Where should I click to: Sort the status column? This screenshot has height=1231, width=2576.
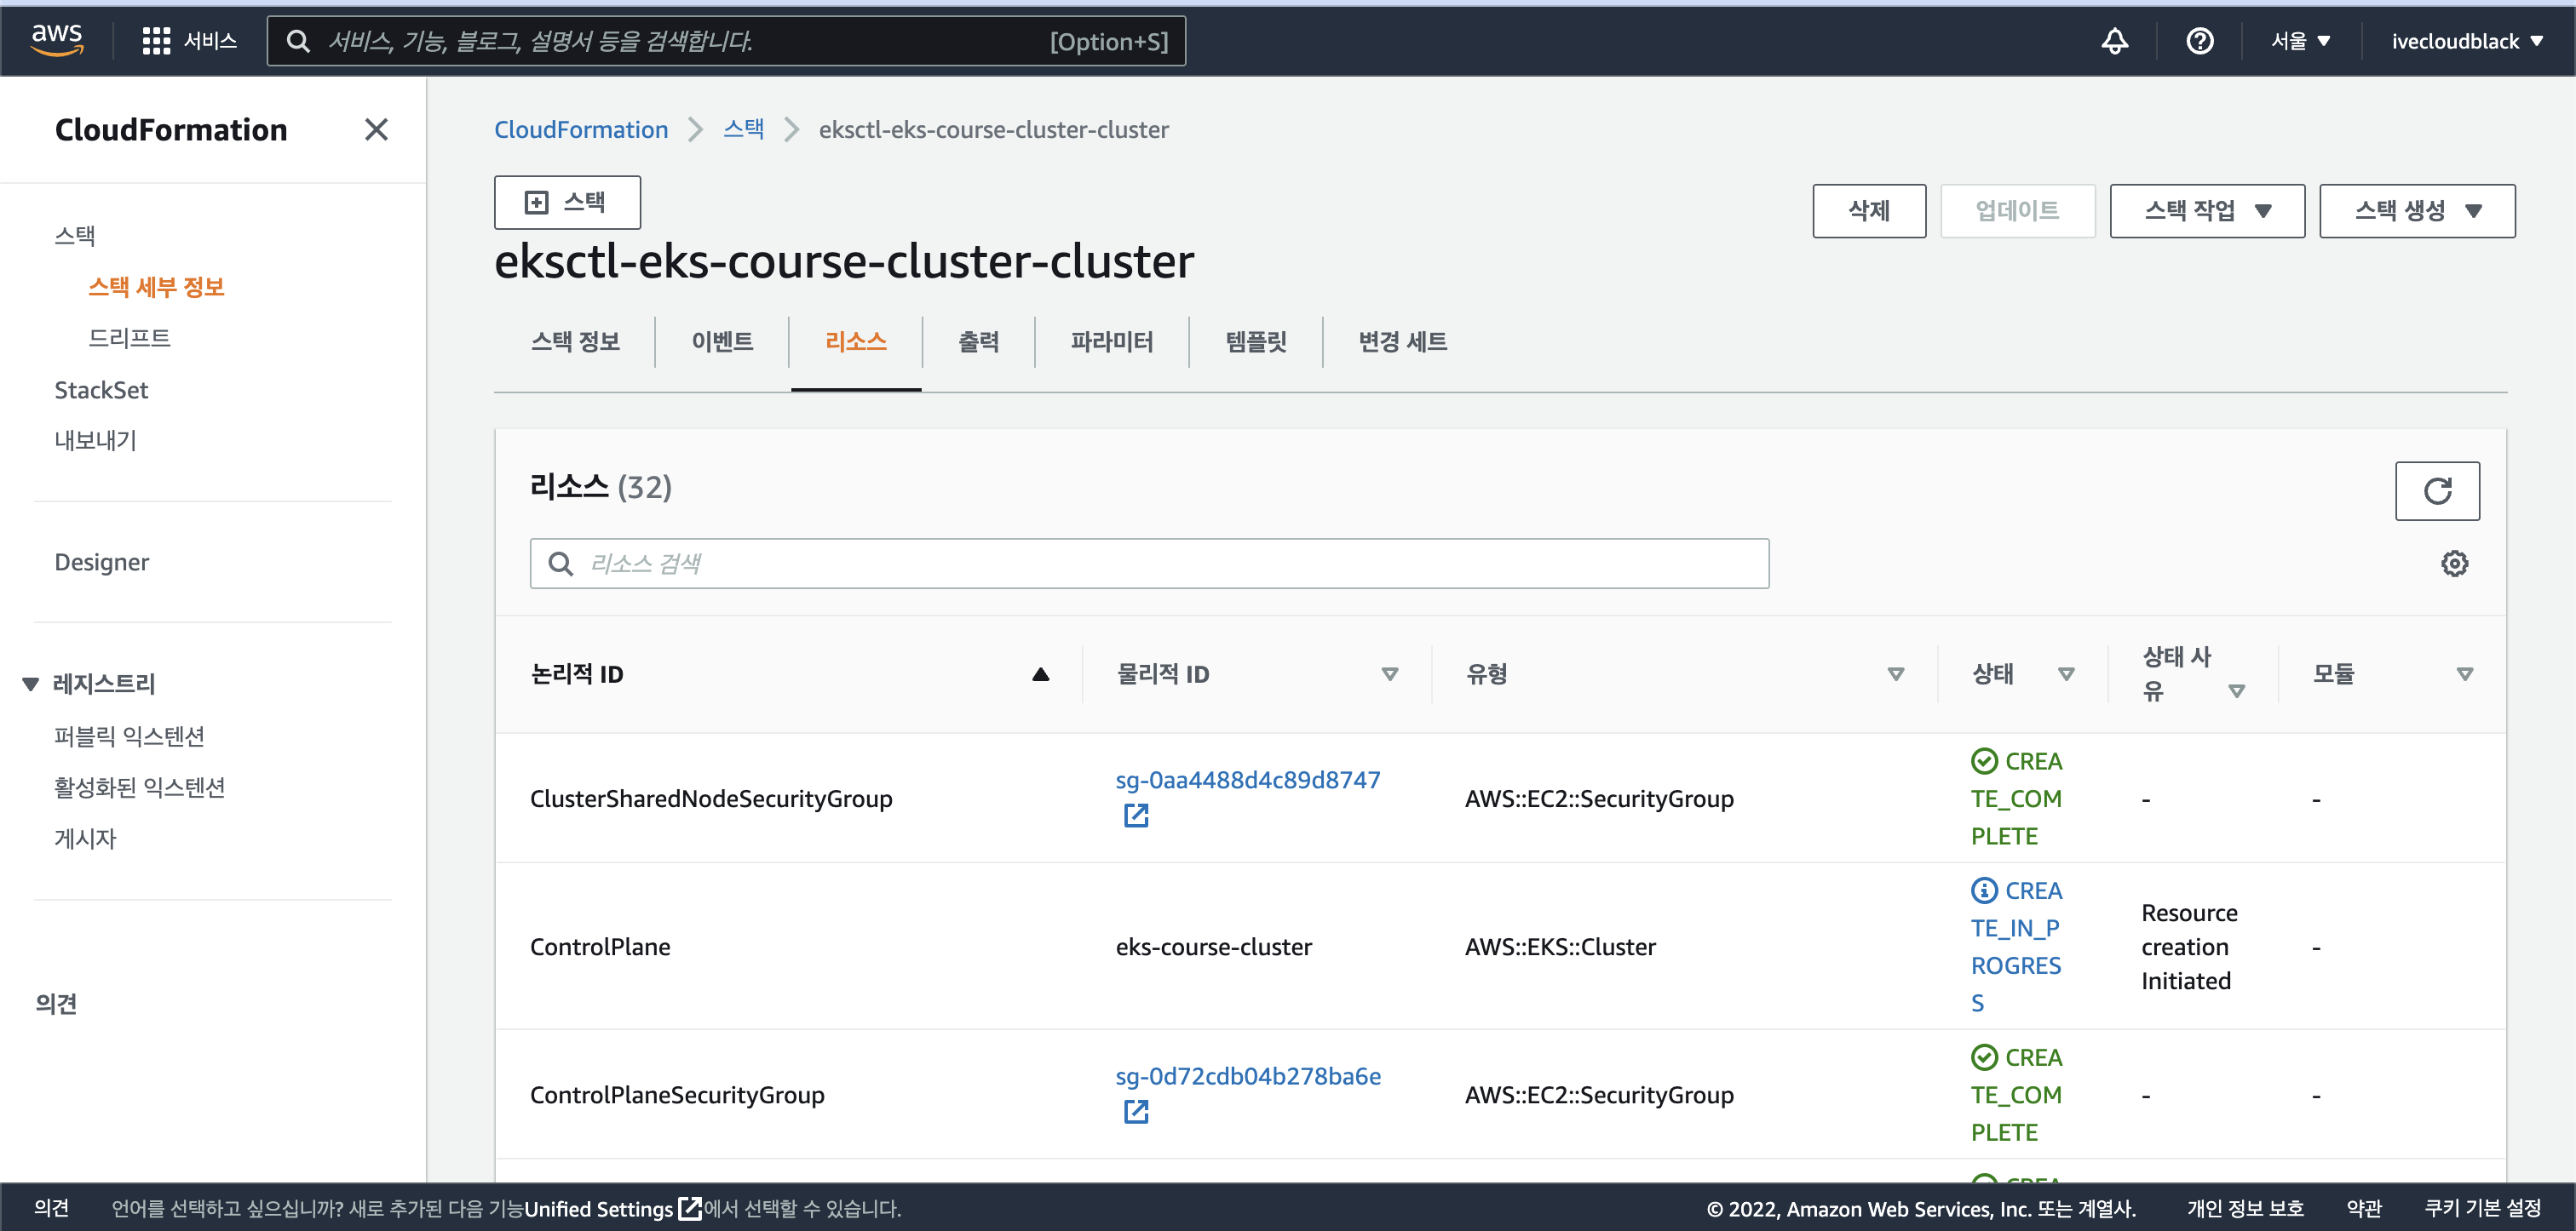click(x=2066, y=674)
